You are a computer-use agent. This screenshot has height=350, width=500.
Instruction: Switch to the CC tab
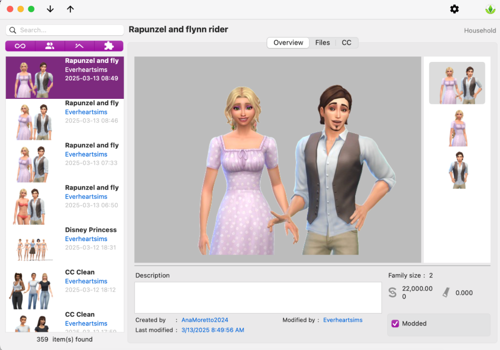pos(346,42)
